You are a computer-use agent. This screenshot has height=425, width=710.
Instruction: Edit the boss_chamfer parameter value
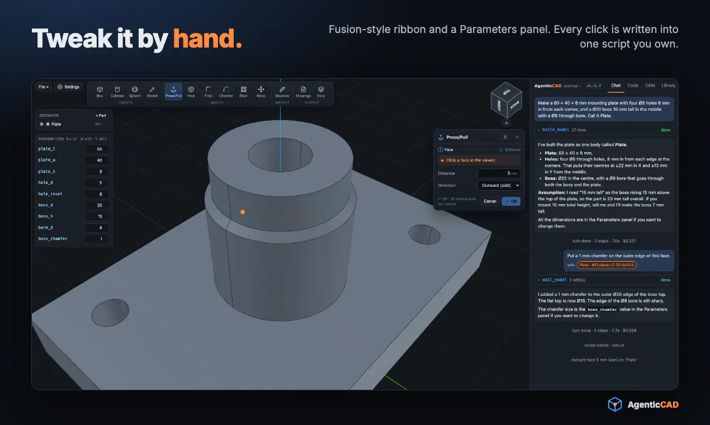[97, 239]
